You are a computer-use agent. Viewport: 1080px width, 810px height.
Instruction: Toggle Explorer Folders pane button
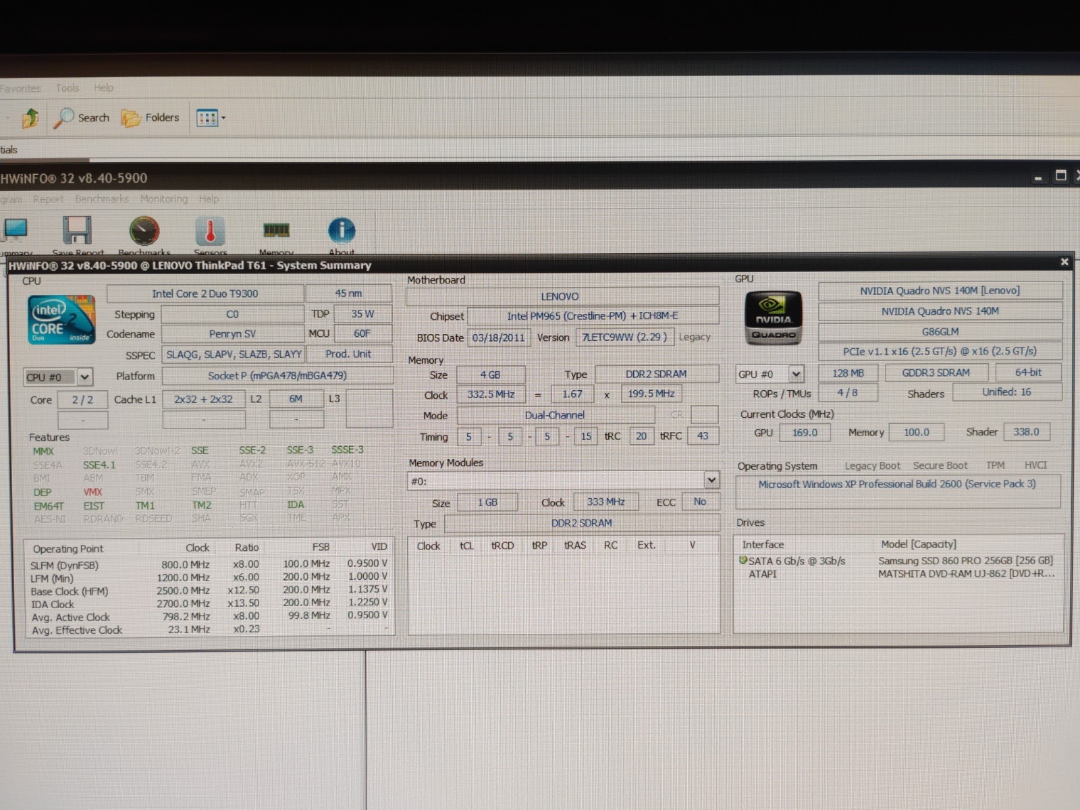151,117
